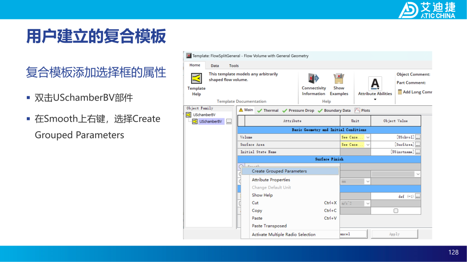This screenshot has width=467, height=262.
Task: Click the ellipsis button beside USchamberBV
Action: pyautogui.click(x=229, y=122)
